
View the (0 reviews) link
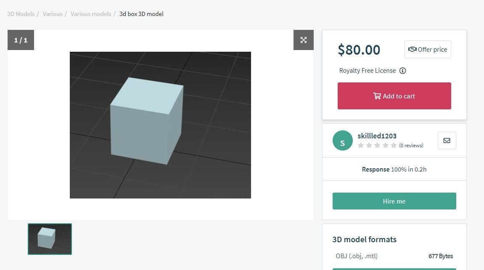(x=411, y=146)
